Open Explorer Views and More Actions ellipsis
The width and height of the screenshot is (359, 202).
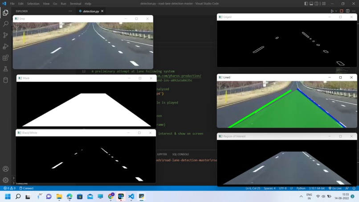(70, 11)
